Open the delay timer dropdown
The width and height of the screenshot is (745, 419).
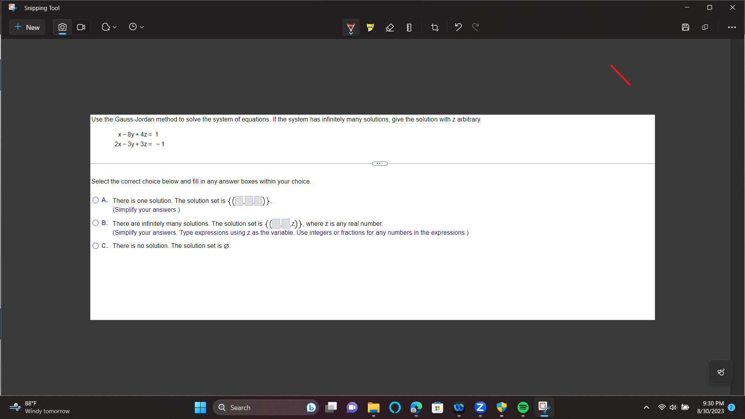136,27
